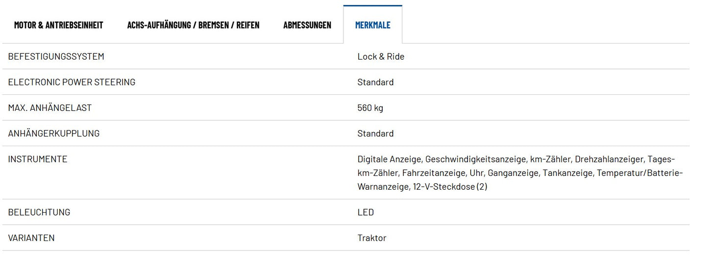
Task: Select the Lock & Ride value
Action: point(381,56)
